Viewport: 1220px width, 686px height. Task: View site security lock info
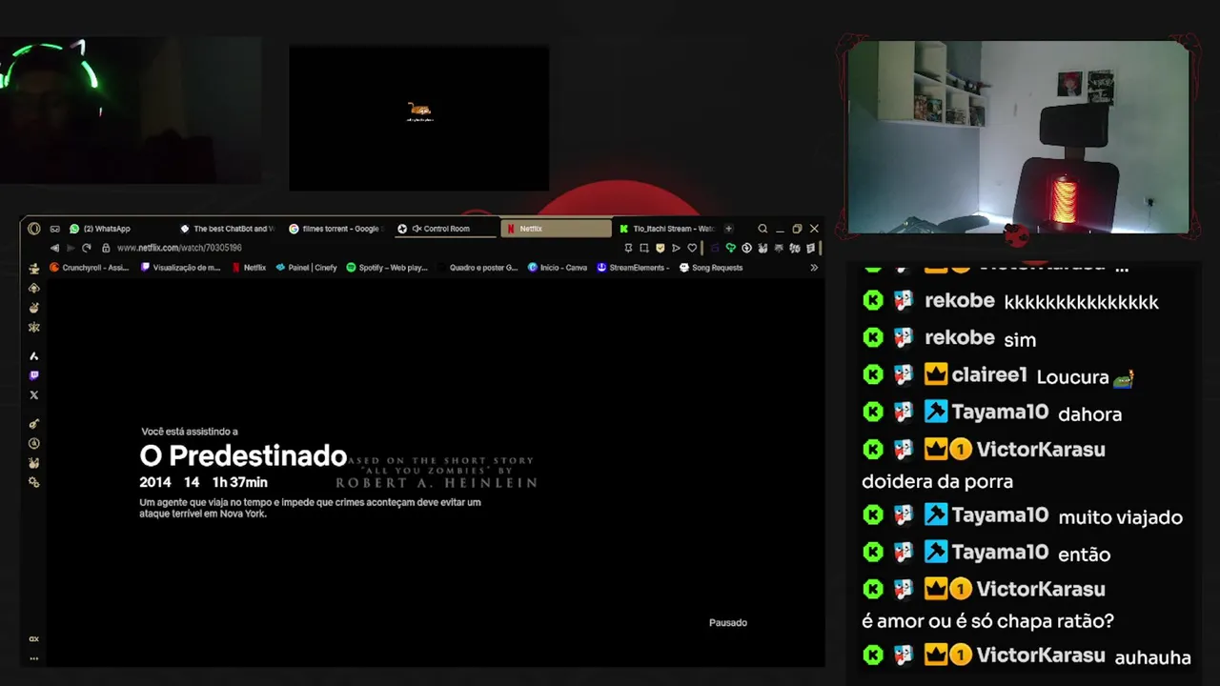[107, 248]
